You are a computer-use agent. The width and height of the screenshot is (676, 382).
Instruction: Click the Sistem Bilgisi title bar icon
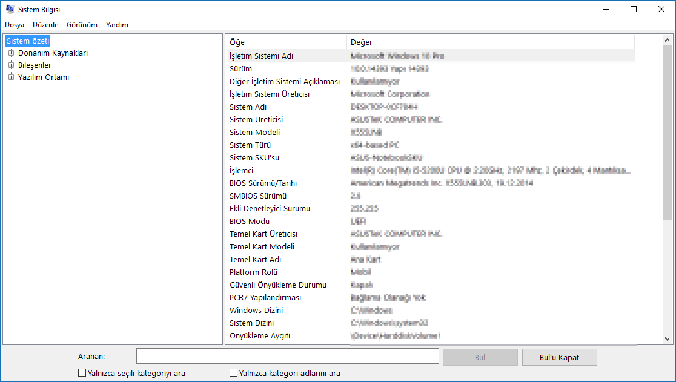(10, 9)
